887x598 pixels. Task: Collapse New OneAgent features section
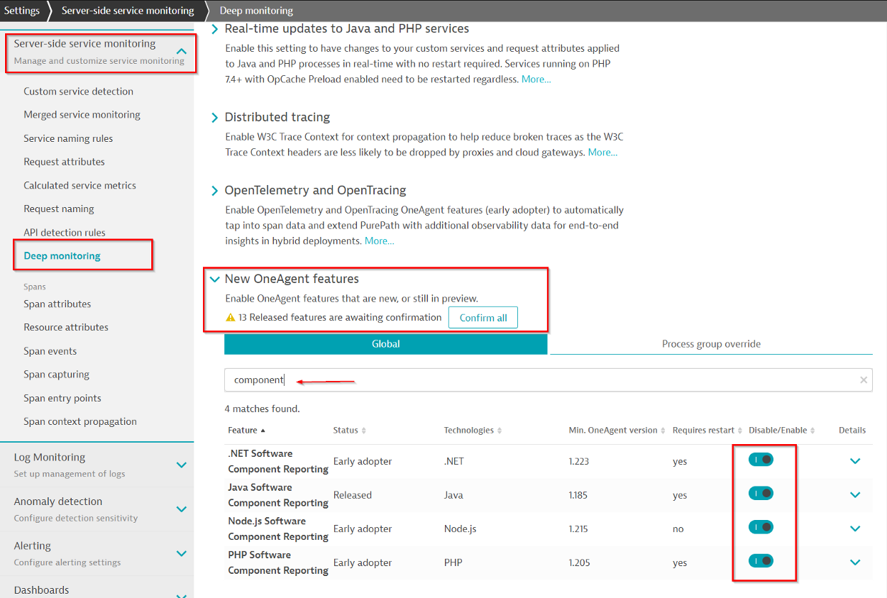pos(214,279)
